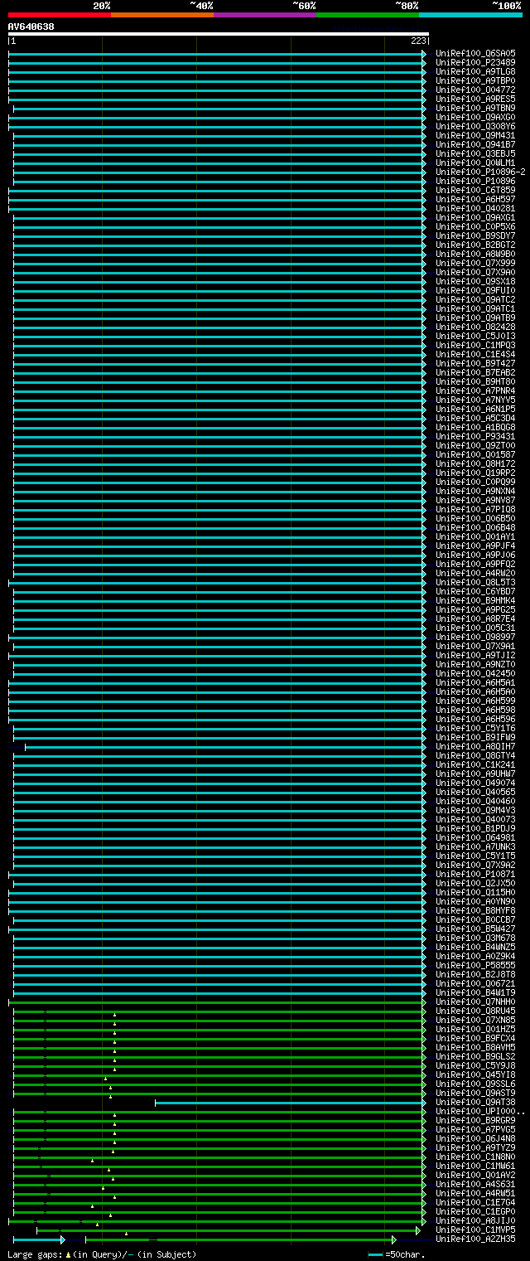The height and width of the screenshot is (1261, 530).
Task: Select label UniRef100_C0PQ99
Action: 475,482
